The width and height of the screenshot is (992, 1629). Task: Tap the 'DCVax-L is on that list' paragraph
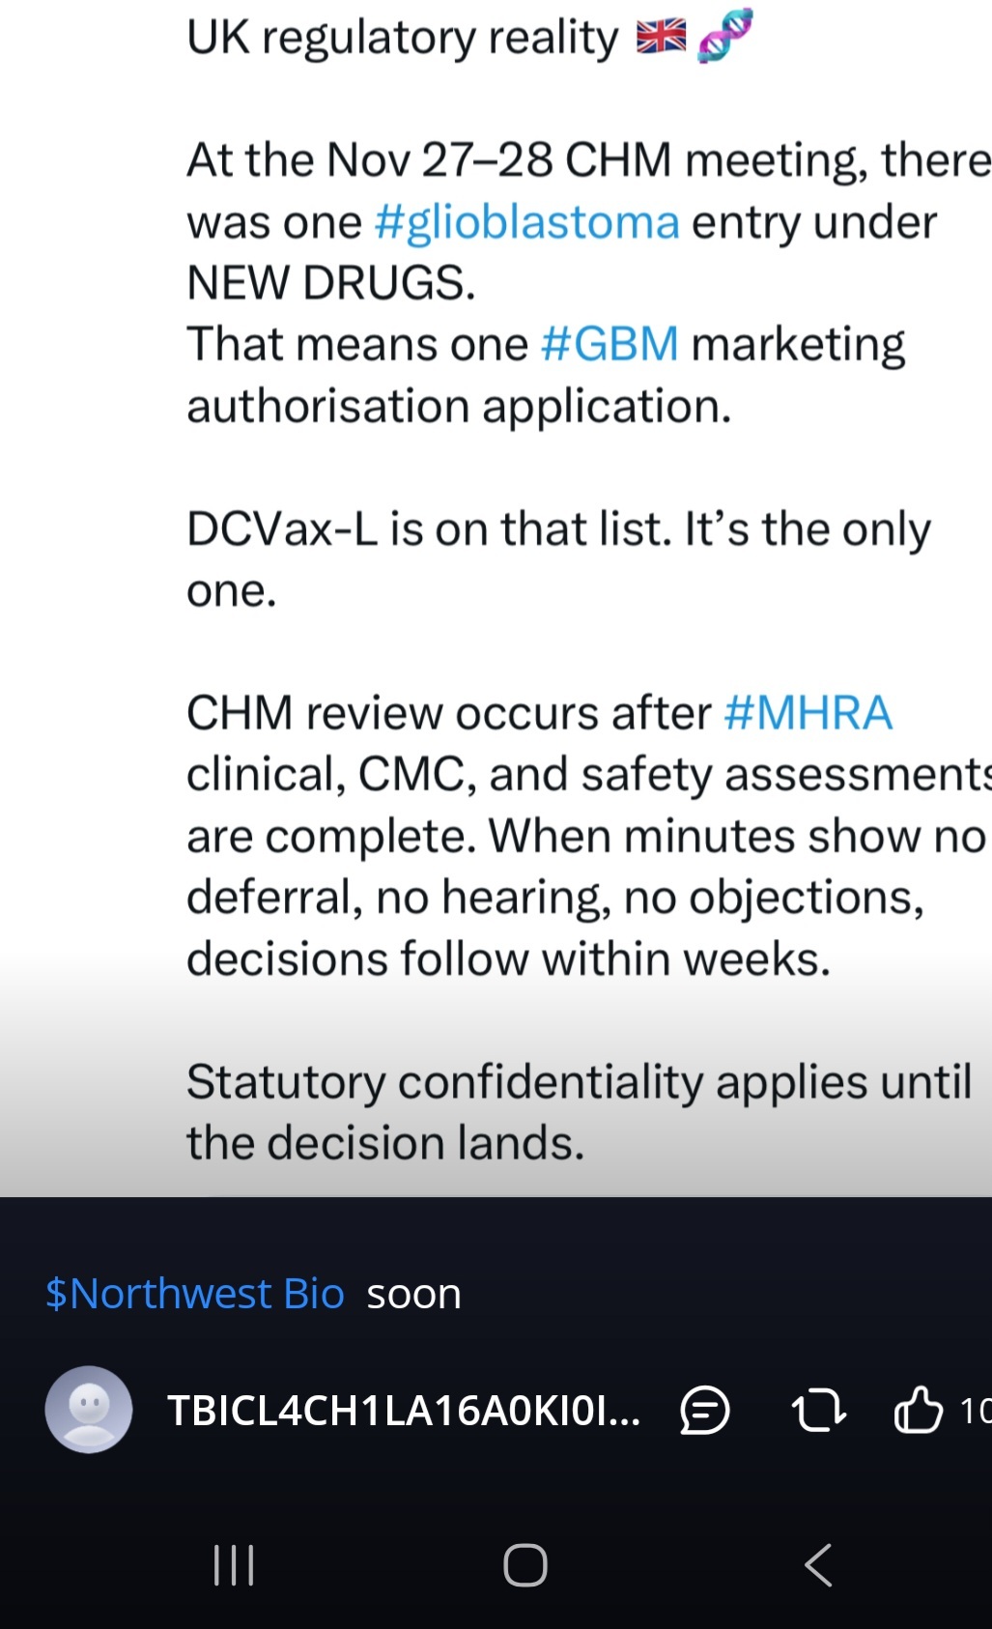point(558,559)
